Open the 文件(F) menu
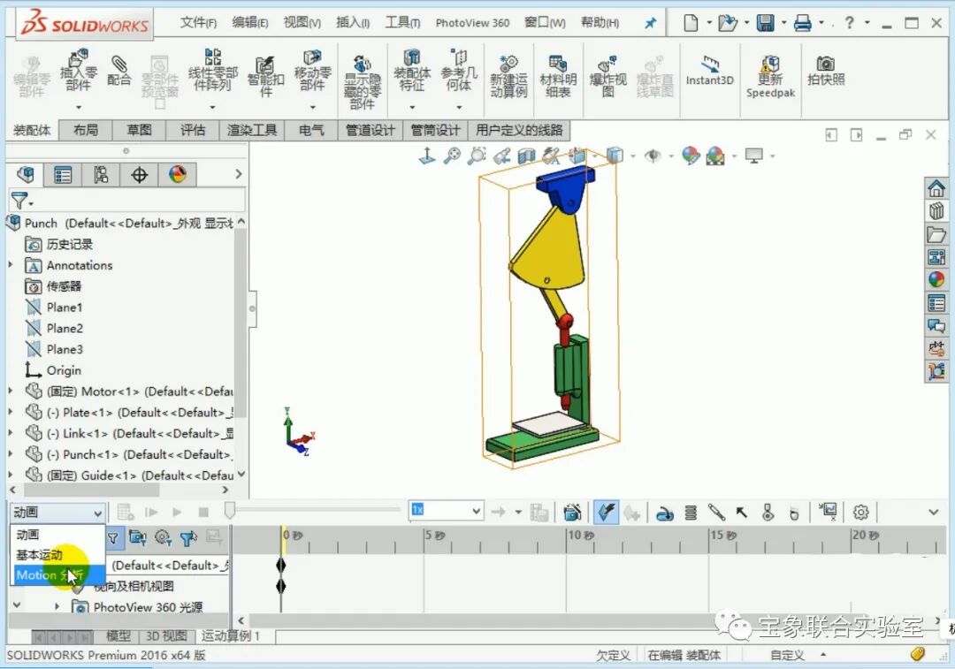Viewport: 955px width, 669px height. [x=198, y=22]
